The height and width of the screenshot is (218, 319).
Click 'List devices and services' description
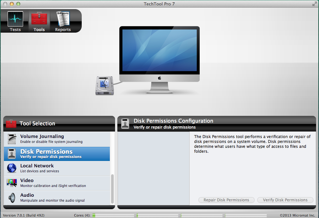point(40,171)
